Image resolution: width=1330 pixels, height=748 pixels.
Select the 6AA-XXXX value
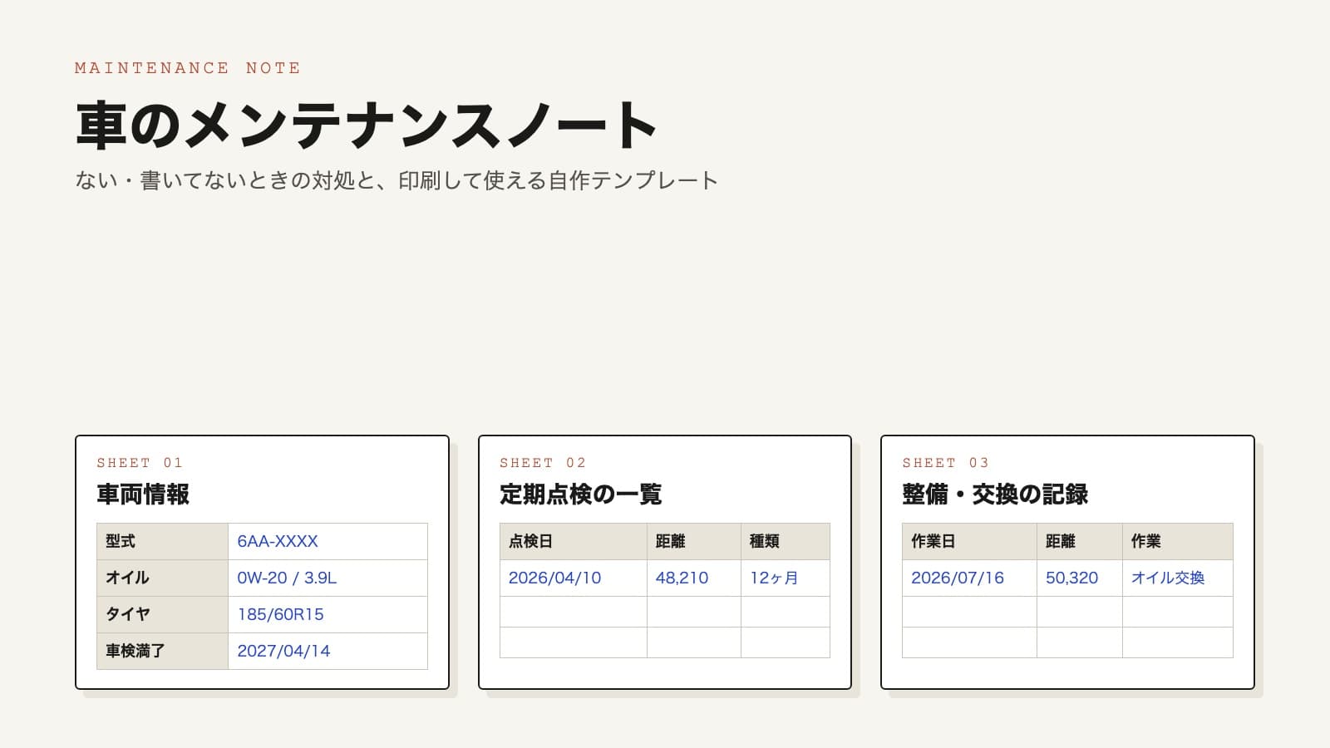click(278, 541)
